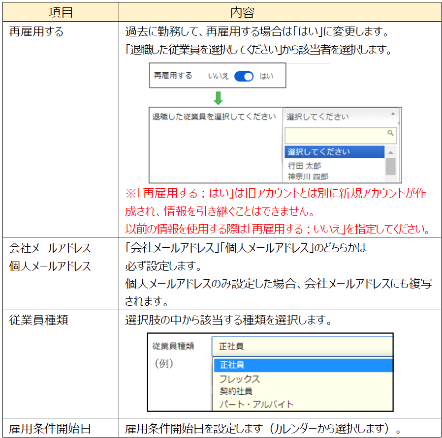Click the 雇用条件開始日 row label

(x=50, y=428)
